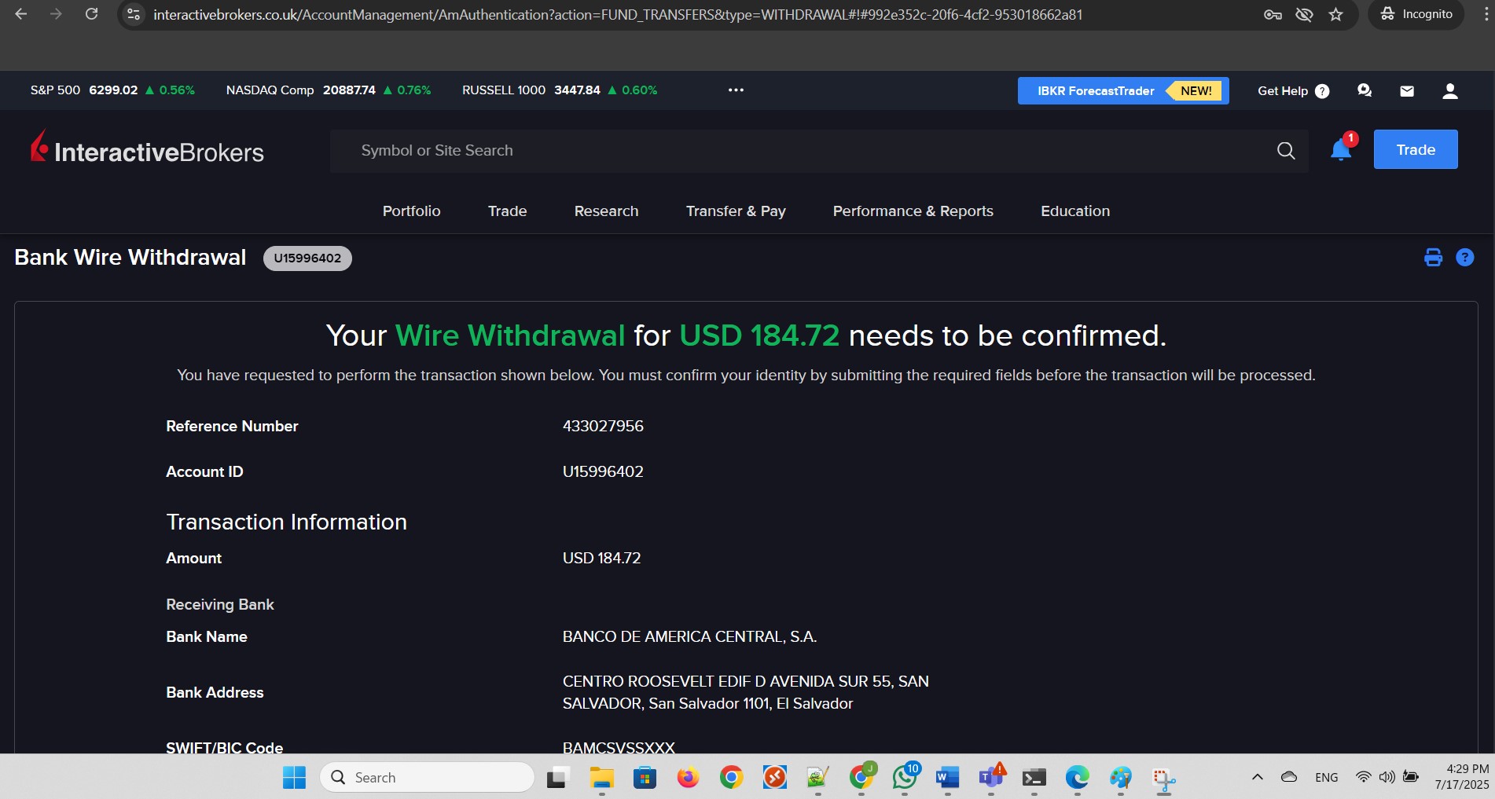Click the Incognito profile indicator

click(1416, 14)
